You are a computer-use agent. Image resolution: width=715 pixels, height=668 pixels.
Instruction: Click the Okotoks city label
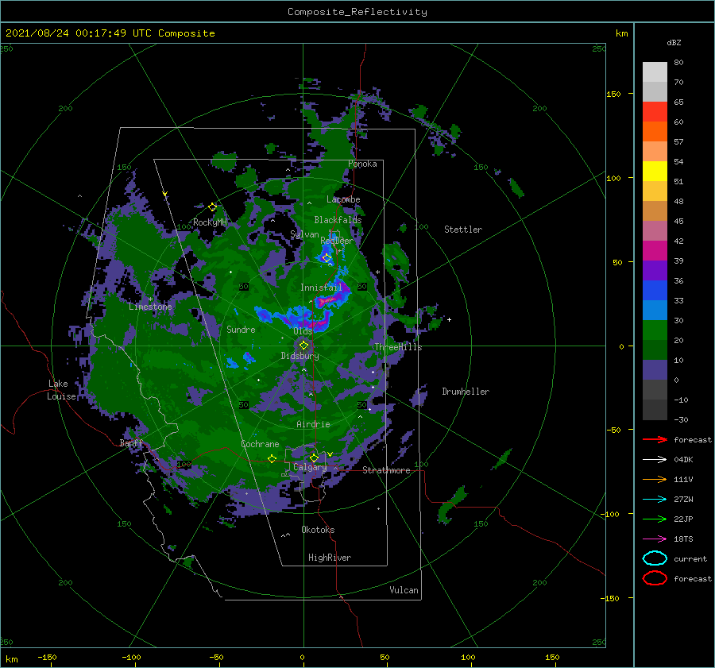(x=318, y=530)
